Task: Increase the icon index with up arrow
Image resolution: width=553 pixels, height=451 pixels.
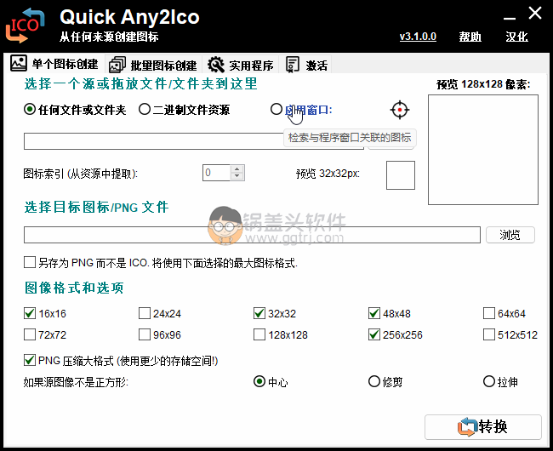Action: tap(237, 168)
